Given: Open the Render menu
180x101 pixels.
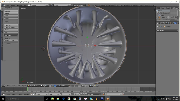Looking at the screenshot, I should coord(13,5).
